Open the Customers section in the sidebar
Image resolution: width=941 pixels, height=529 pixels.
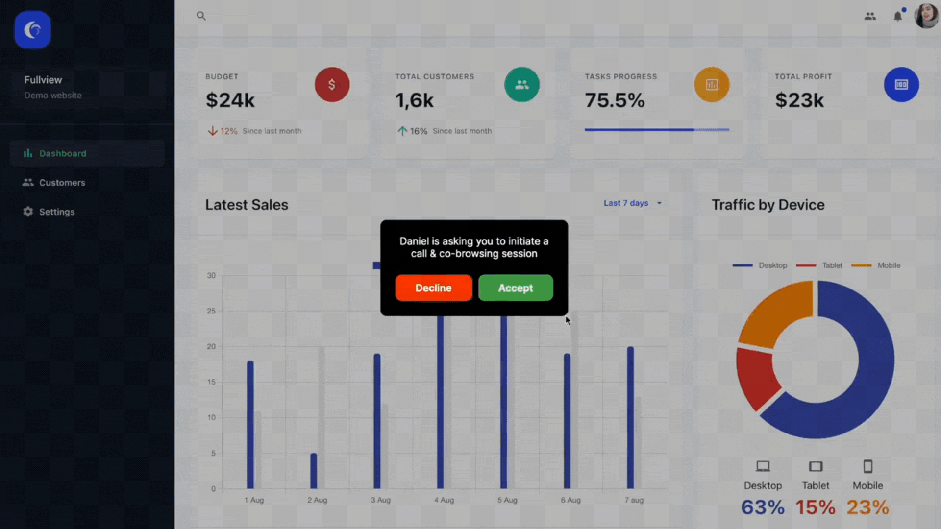coord(62,182)
